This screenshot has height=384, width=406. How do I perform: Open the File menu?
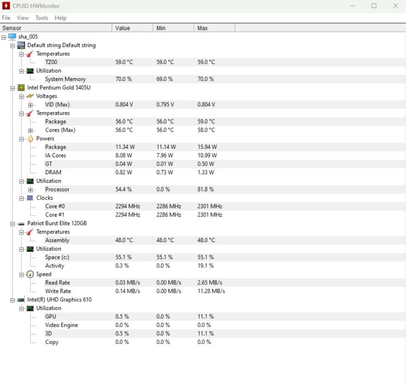click(6, 18)
